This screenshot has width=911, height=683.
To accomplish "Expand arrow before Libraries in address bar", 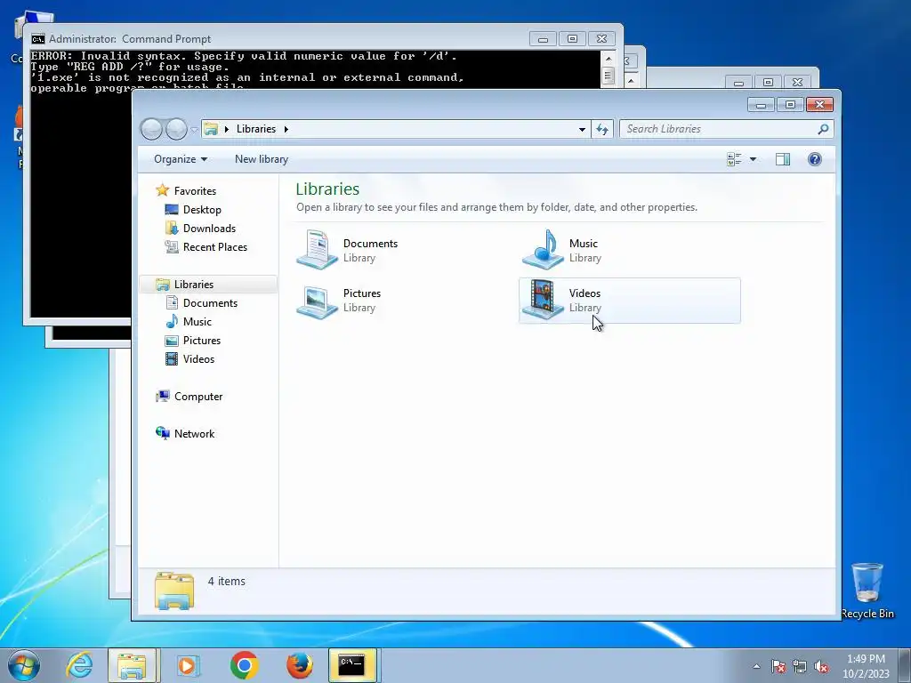I will click(227, 129).
